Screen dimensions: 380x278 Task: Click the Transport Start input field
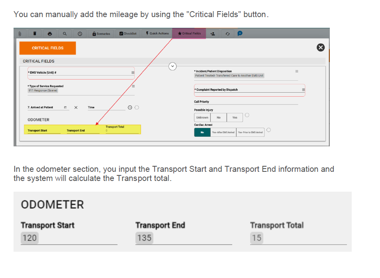point(42,130)
